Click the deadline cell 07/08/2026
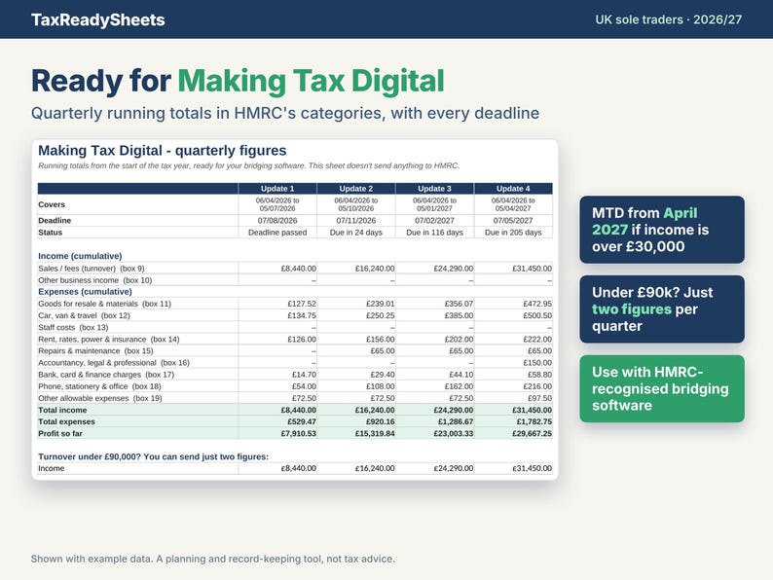The width and height of the screenshot is (773, 580). (277, 220)
